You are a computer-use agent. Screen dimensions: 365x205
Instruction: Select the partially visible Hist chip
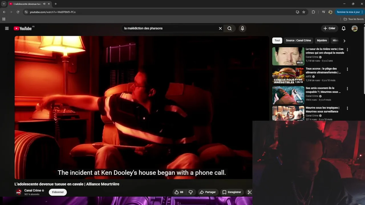(335, 40)
